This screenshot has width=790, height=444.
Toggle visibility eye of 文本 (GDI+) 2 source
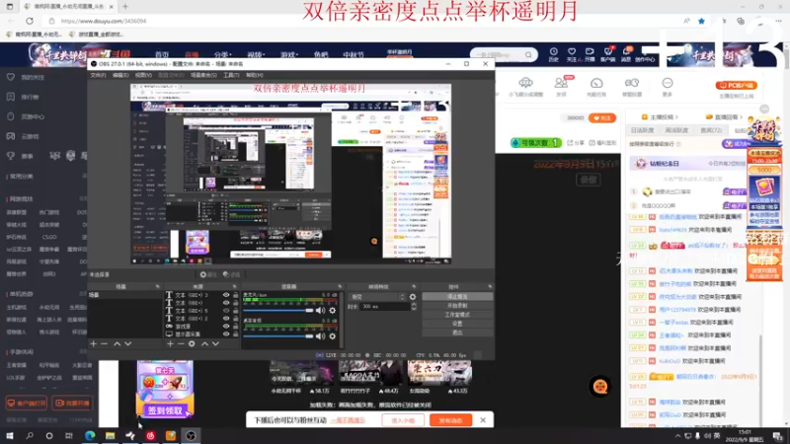coord(226,318)
